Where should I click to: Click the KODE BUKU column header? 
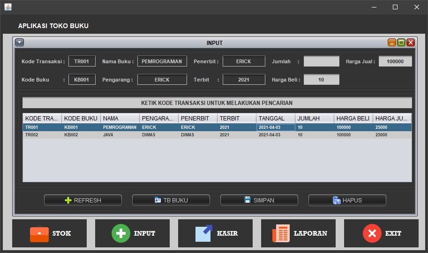point(81,119)
